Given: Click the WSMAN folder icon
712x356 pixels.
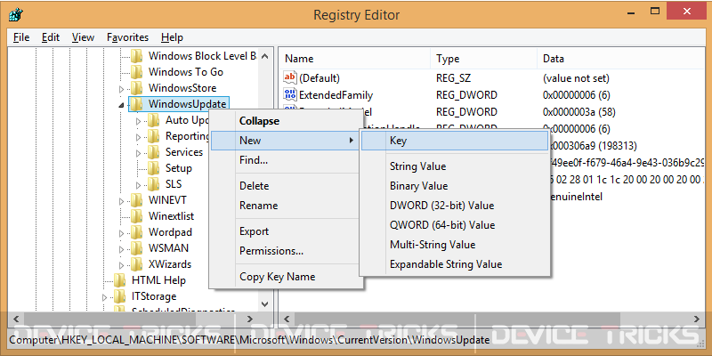Looking at the screenshot, I should pyautogui.click(x=136, y=248).
